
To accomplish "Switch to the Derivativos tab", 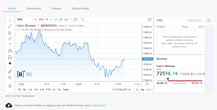I will pyautogui.click(x=34, y=8).
